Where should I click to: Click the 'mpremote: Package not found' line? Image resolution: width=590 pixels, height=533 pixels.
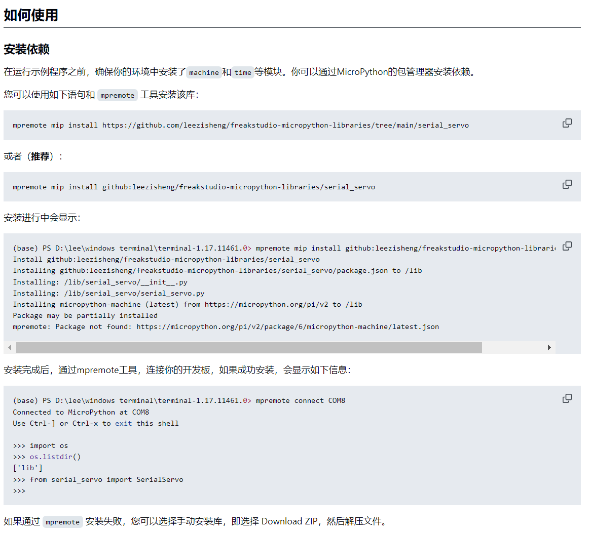click(x=226, y=326)
